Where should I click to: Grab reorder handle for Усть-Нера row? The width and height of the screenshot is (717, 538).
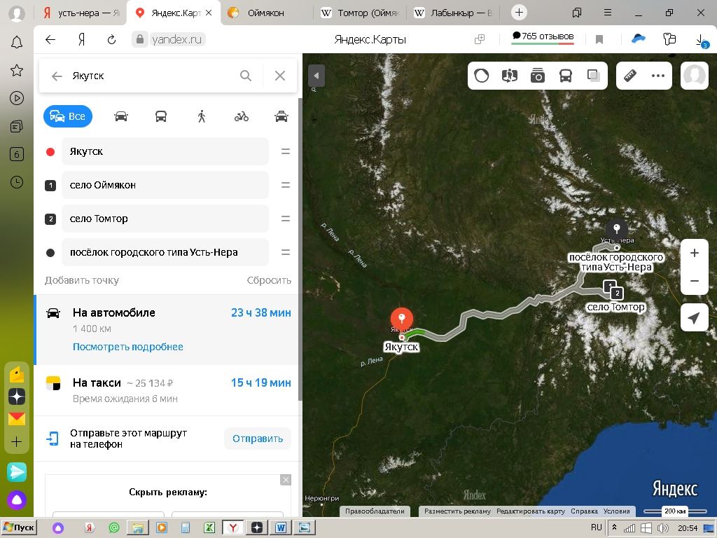tap(286, 252)
